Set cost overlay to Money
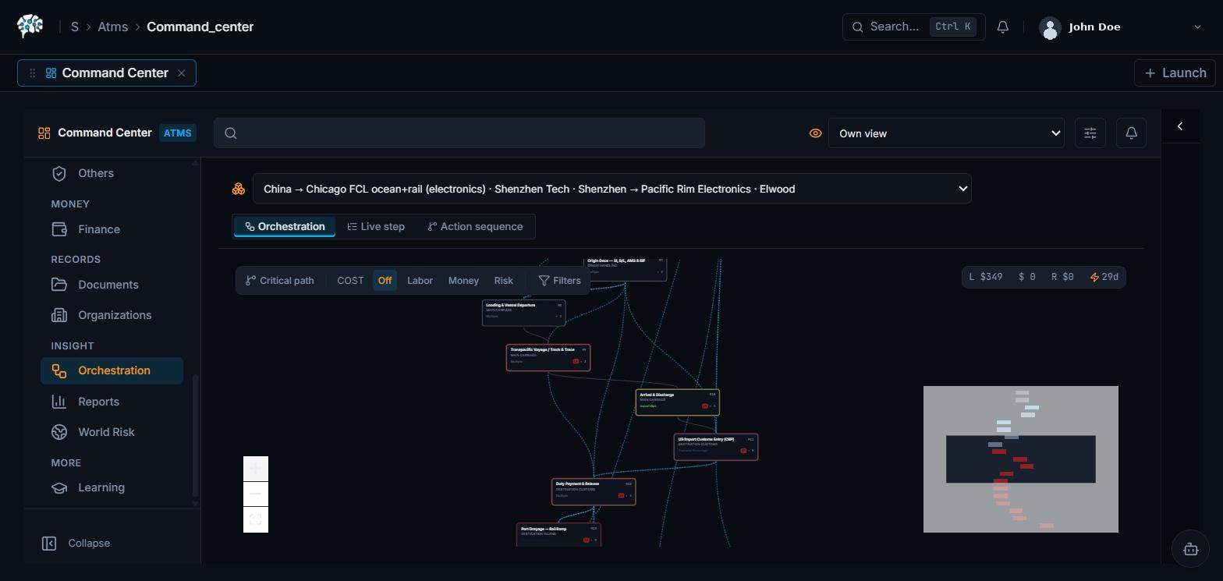The image size is (1223, 581). [463, 280]
